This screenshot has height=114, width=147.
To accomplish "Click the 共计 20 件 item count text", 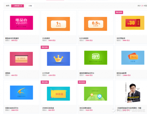I will (x=142, y=6).
